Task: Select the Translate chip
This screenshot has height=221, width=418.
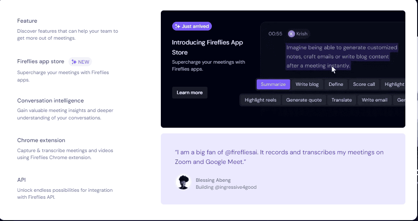Action: point(341,100)
